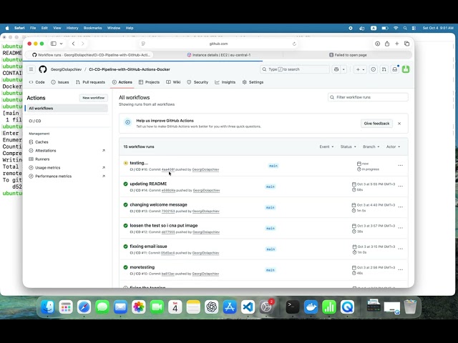The image size is (458, 343).
Task: Click the Give feedback button
Action: pos(376,124)
